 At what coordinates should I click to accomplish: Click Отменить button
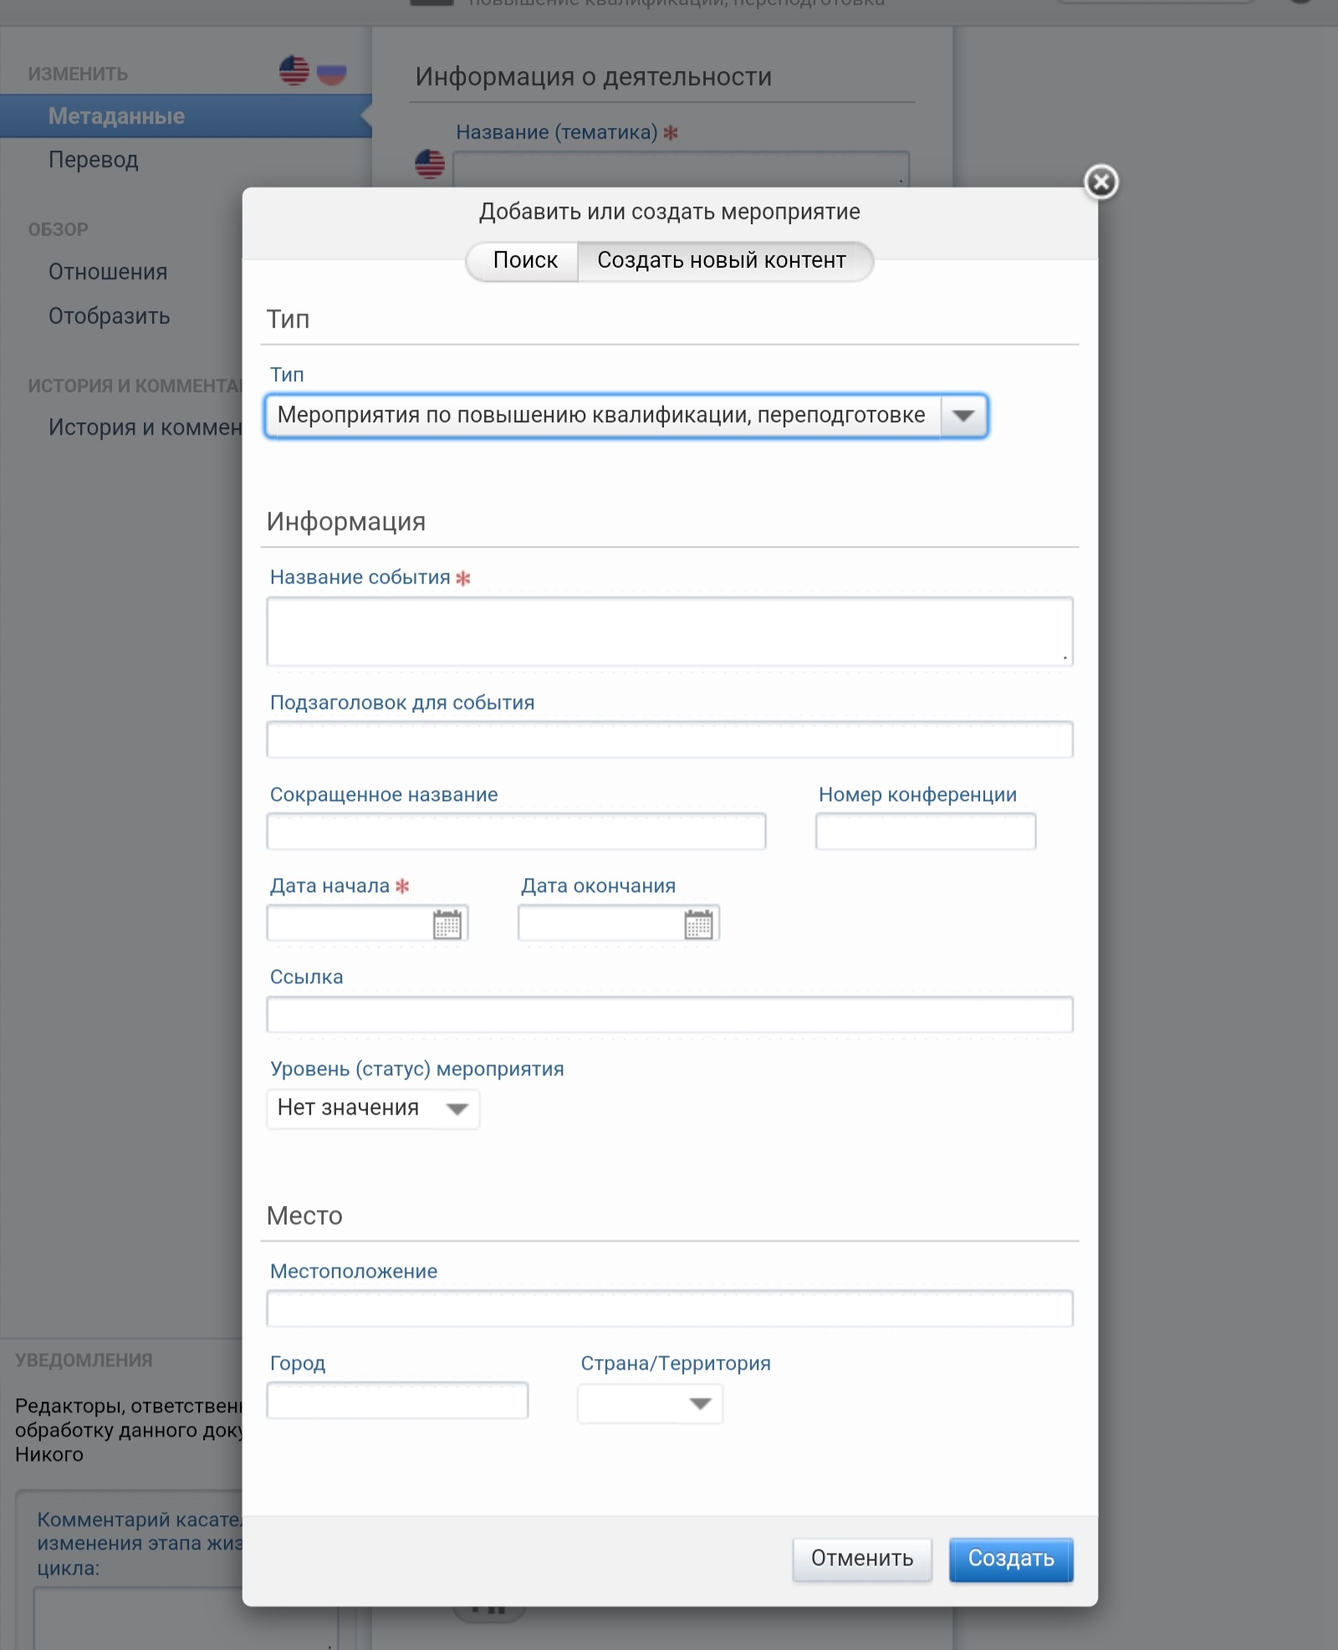click(x=861, y=1559)
